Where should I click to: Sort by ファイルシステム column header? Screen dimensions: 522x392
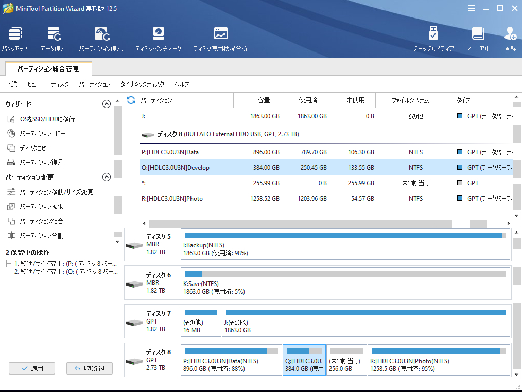(x=415, y=100)
